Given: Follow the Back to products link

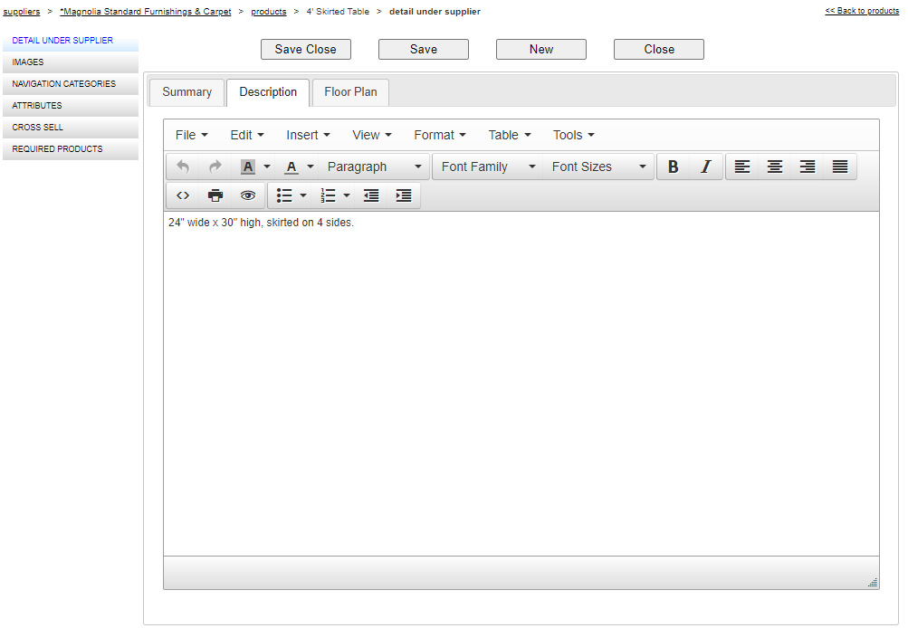Looking at the screenshot, I should point(862,11).
